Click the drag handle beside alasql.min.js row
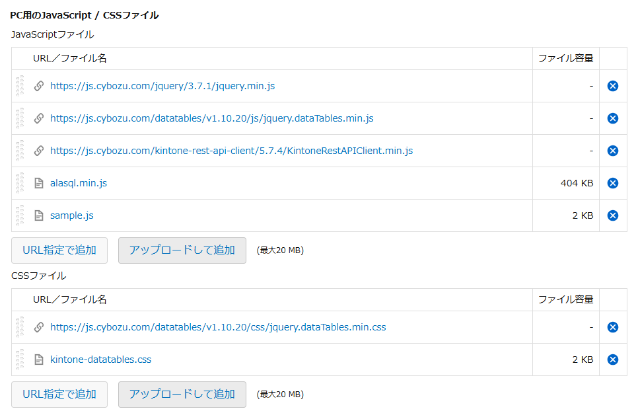Viewport: 638px width, 419px height. (x=20, y=183)
